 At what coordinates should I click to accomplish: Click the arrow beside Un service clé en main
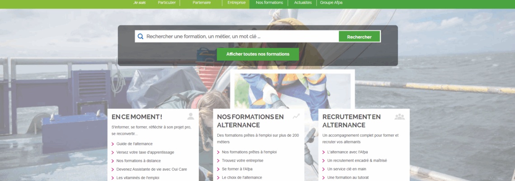click(x=323, y=169)
